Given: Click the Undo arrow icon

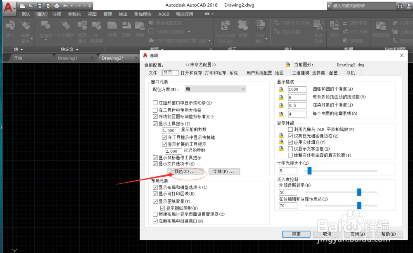Looking at the screenshot, I should click(65, 5).
